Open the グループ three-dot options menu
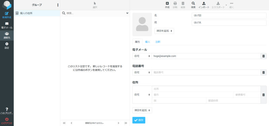 (x=58, y=5)
